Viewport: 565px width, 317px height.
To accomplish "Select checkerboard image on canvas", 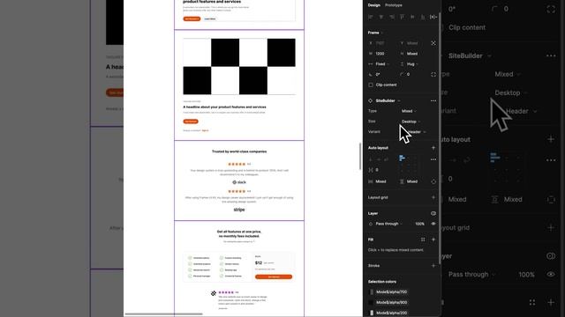I will click(x=239, y=67).
